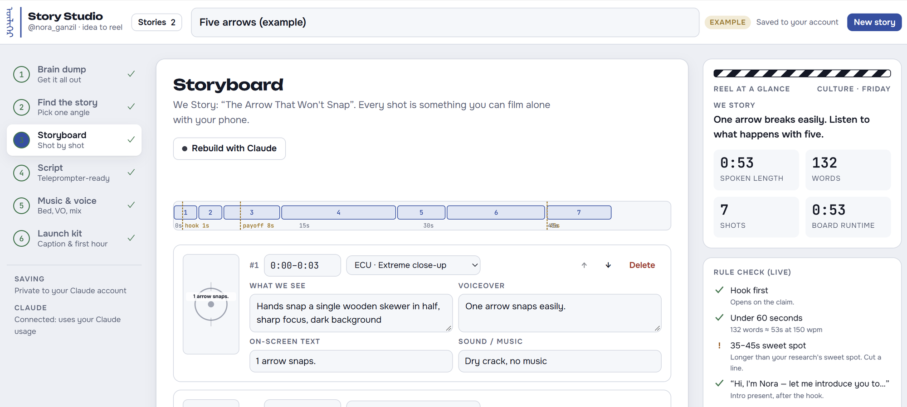Click the shot #1 preview thumbnail
This screenshot has height=407, width=907.
211,304
